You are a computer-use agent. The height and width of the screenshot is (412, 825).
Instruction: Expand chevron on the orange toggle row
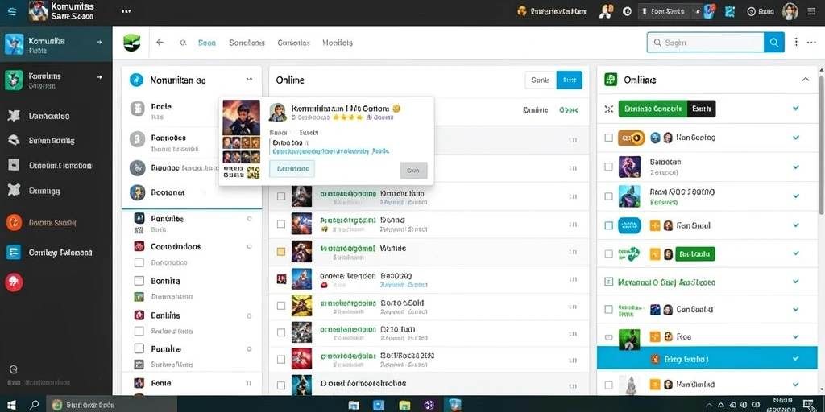coord(795,138)
